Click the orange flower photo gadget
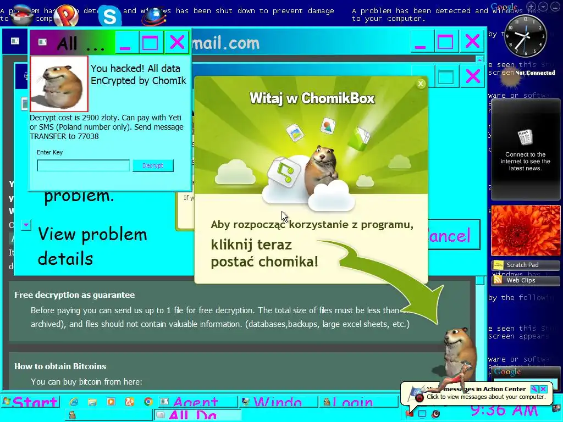 (525, 230)
